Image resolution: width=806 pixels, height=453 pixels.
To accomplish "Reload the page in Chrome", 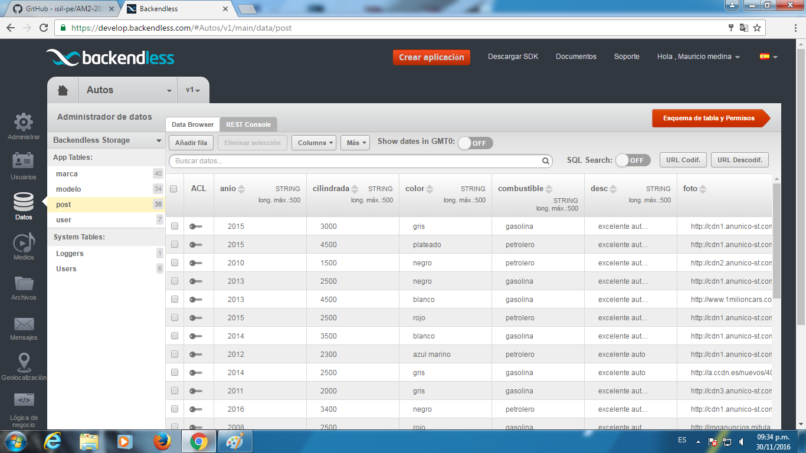I will 44,28.
